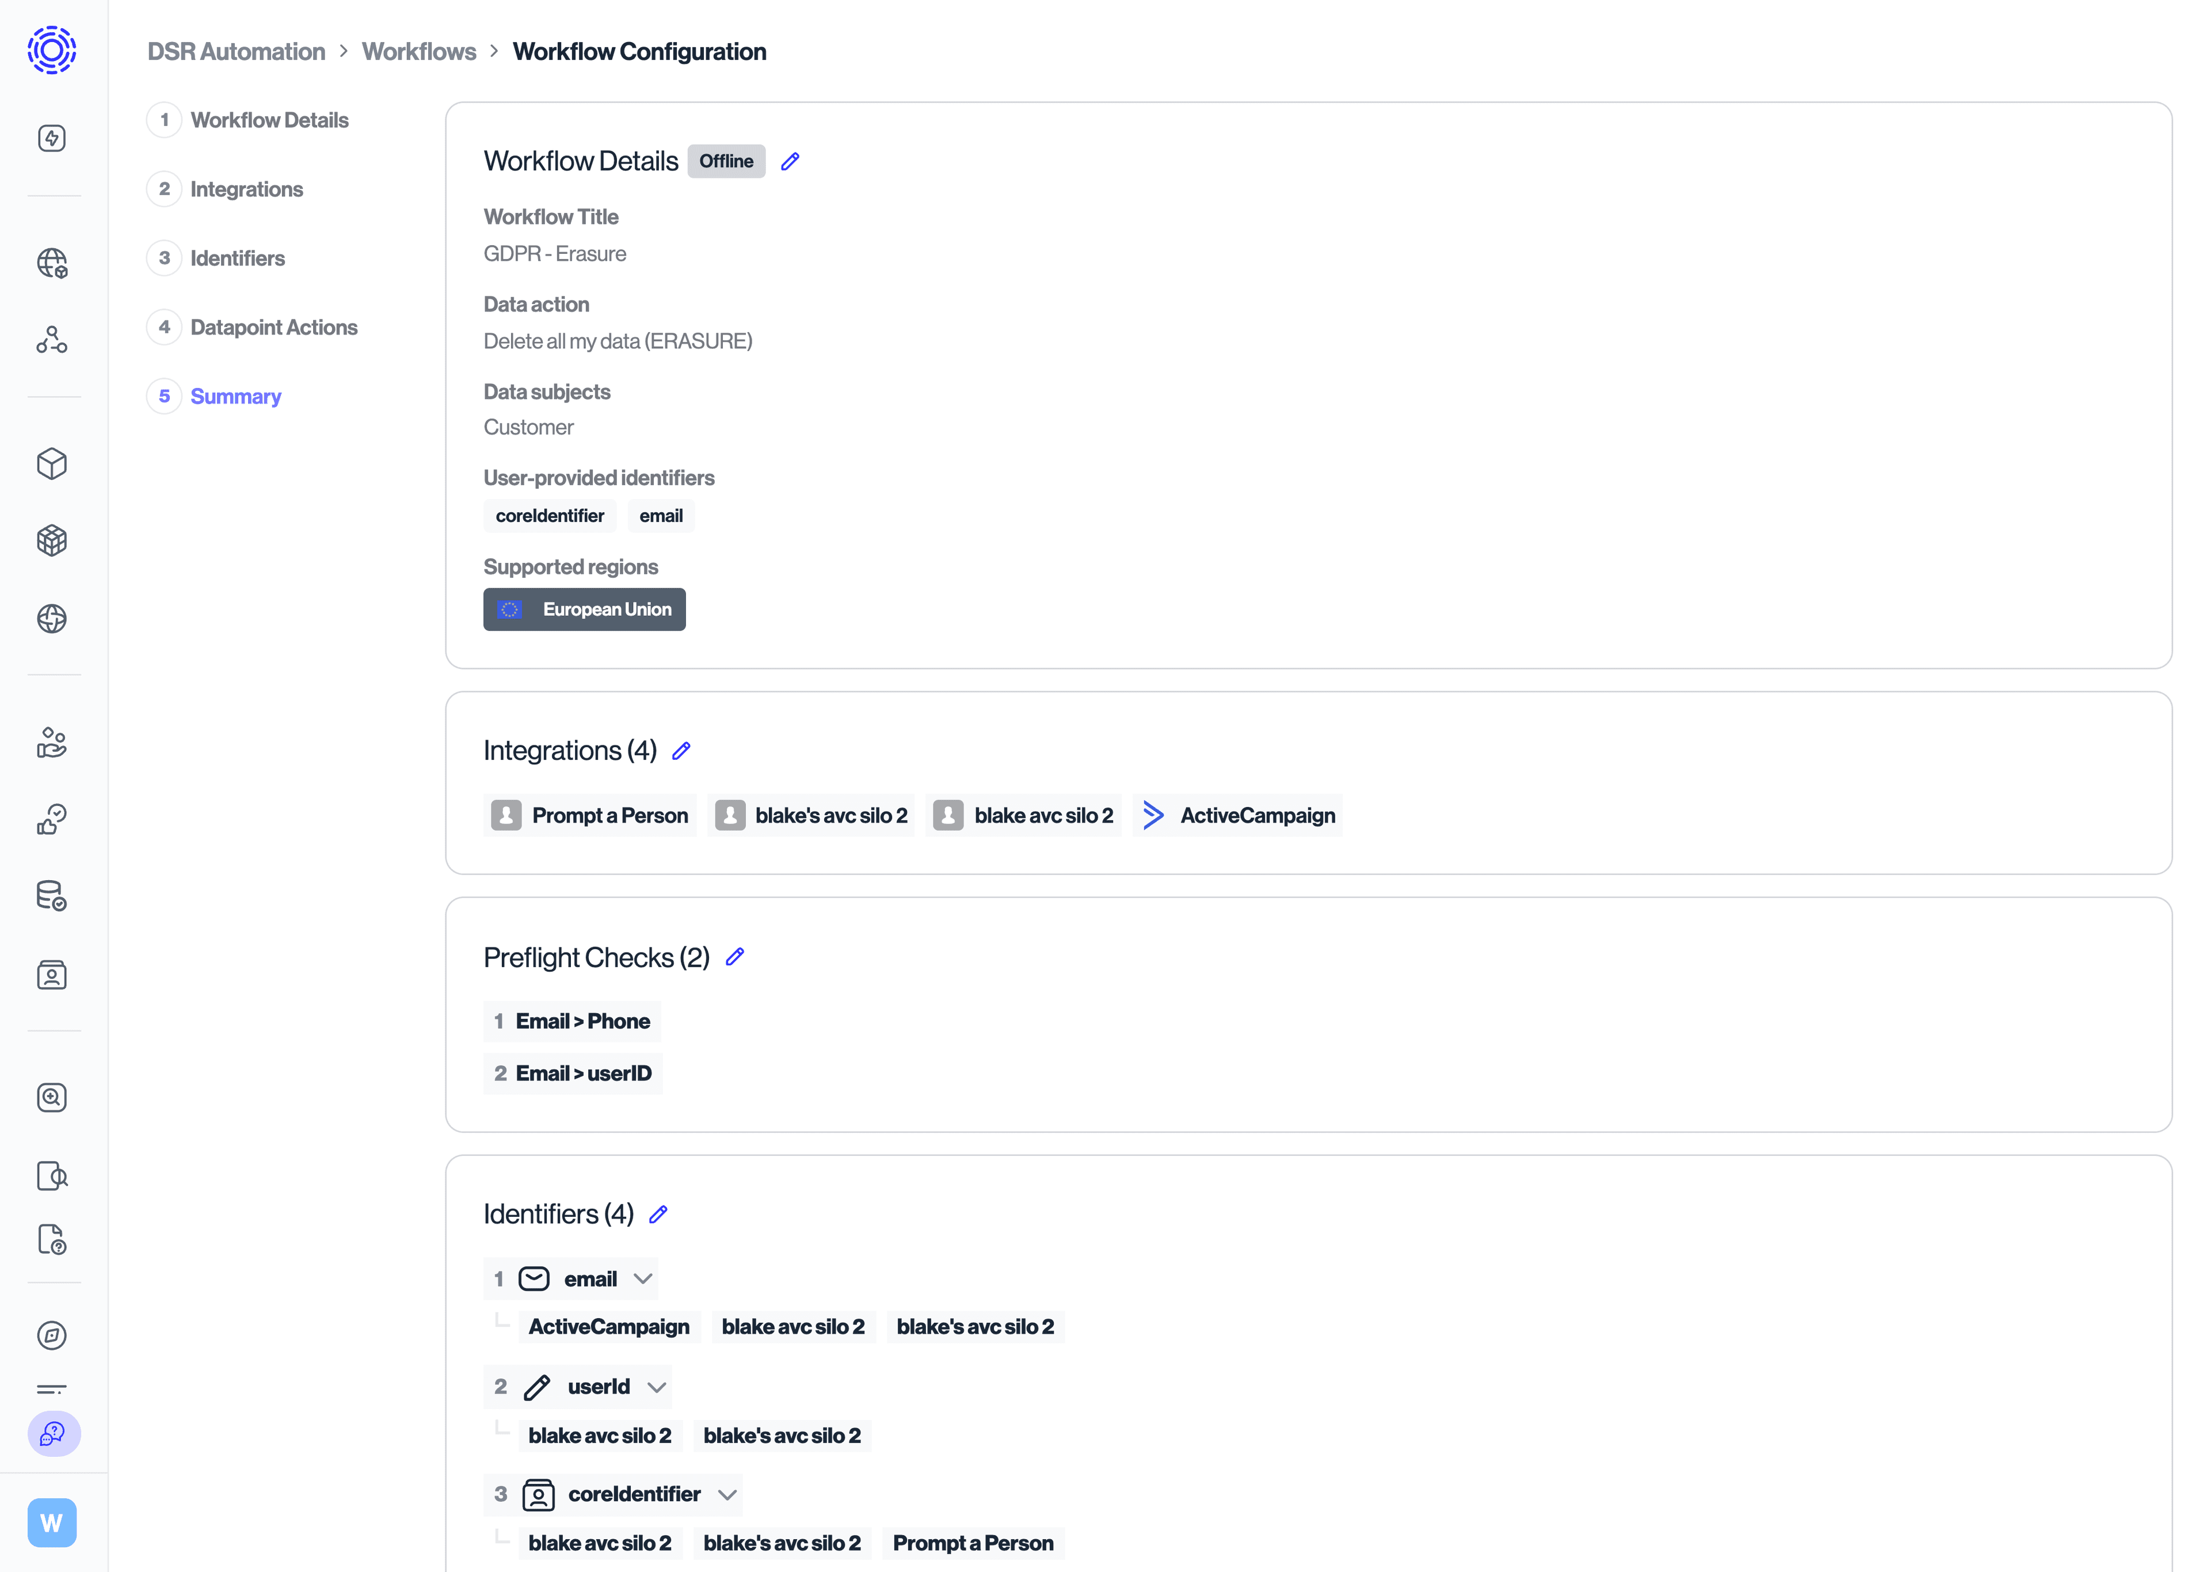2210x1572 pixels.
Task: Open the Email > Phone preflight check
Action: [x=572, y=1021]
